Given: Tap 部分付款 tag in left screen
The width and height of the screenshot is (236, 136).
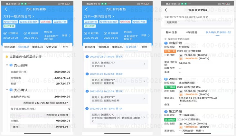Looking at the screenshot, I should [x=11, y=22].
